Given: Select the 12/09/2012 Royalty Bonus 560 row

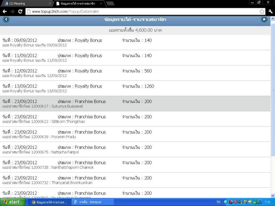Looking at the screenshot, I should [135, 73].
